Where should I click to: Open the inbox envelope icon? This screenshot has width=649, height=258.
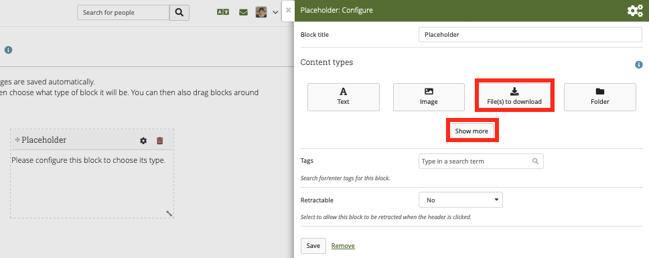[243, 13]
